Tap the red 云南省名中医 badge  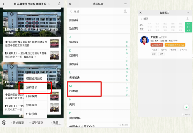(157, 45)
